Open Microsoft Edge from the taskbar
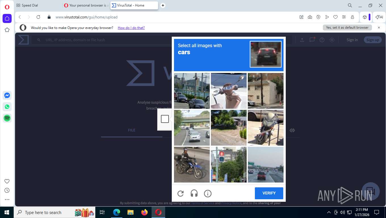The width and height of the screenshot is (386, 218). 116,212
